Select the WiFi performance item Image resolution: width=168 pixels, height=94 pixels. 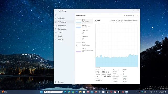coord(84,44)
